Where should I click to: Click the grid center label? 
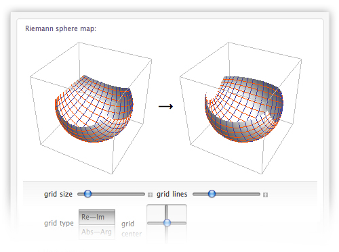point(132,229)
